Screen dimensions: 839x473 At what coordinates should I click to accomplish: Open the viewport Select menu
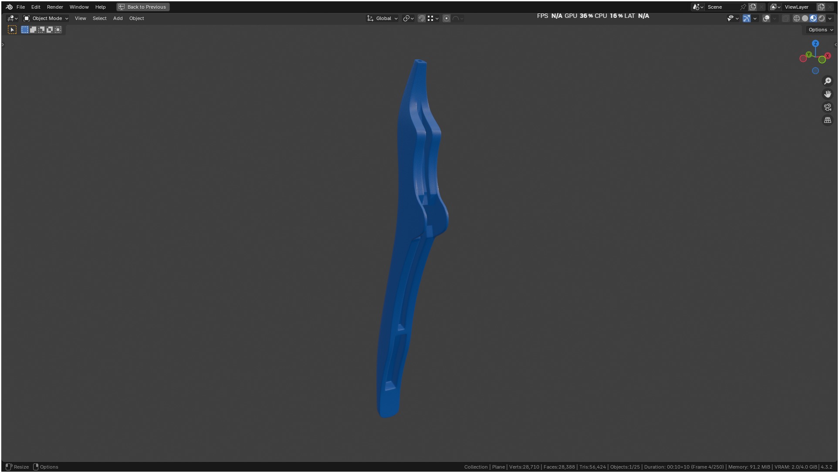point(99,18)
